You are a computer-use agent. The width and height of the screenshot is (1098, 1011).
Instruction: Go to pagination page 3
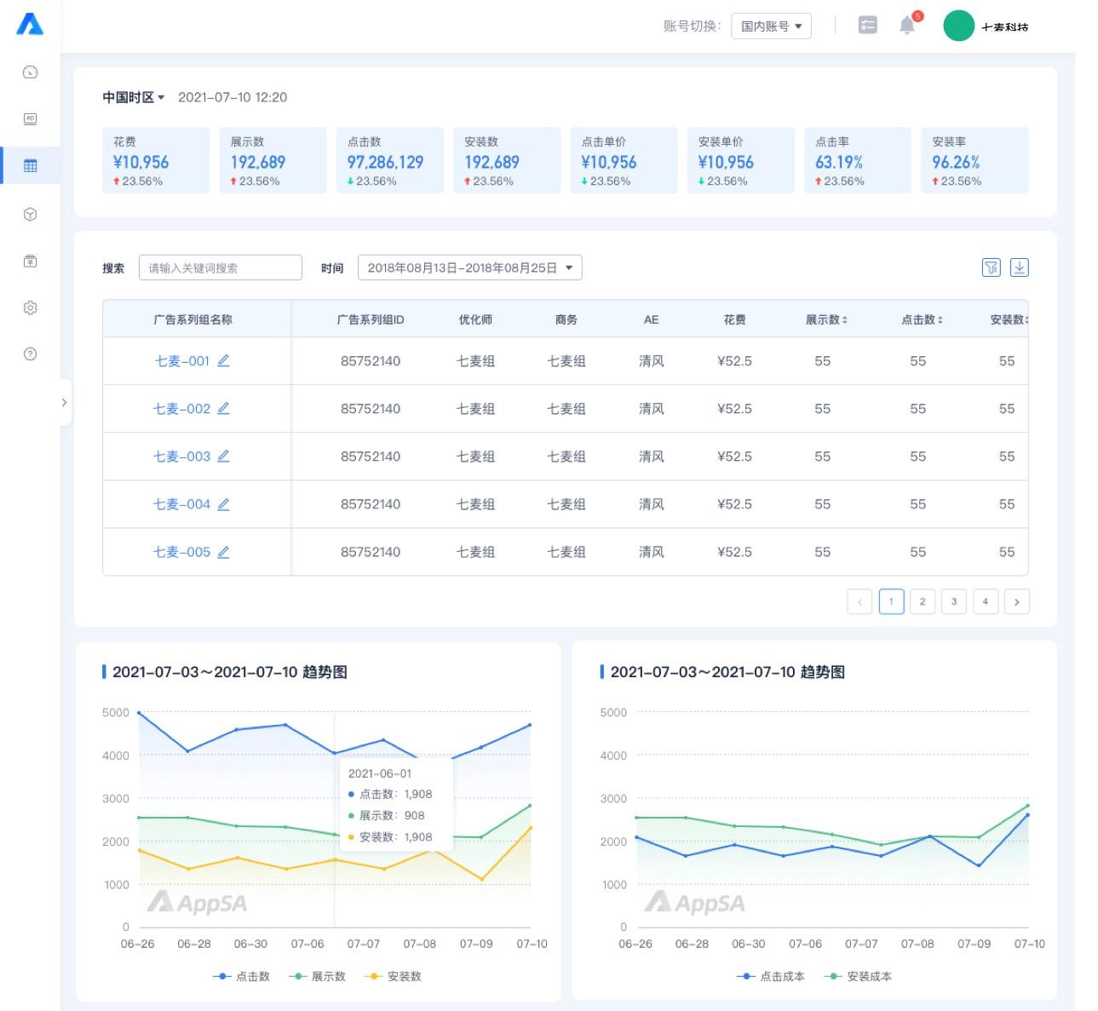click(x=954, y=601)
